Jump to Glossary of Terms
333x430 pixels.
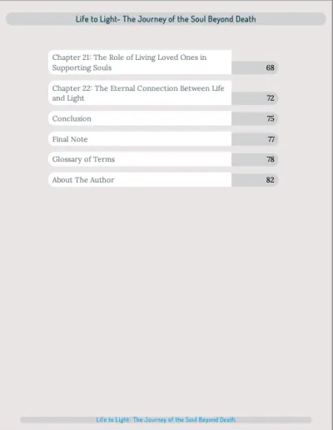pos(140,159)
